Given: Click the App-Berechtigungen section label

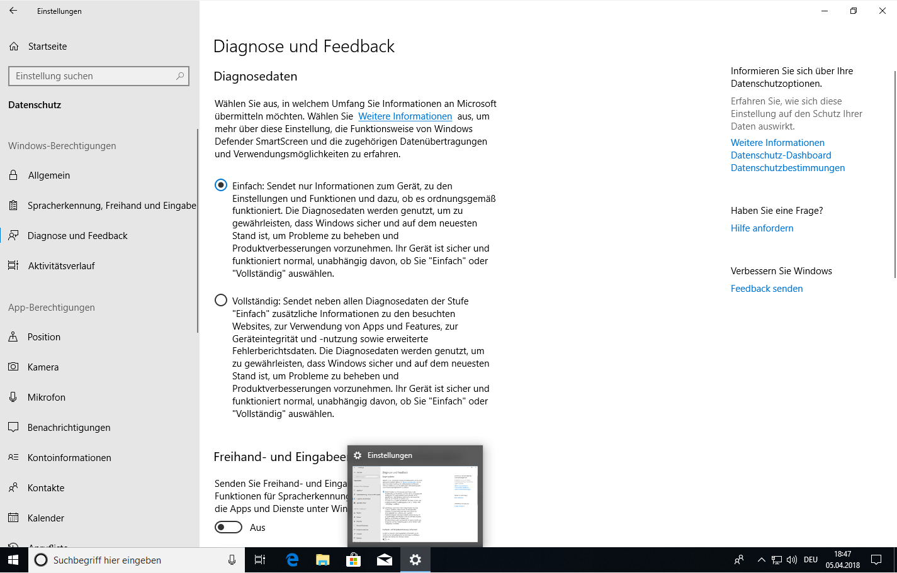Looking at the screenshot, I should point(52,307).
